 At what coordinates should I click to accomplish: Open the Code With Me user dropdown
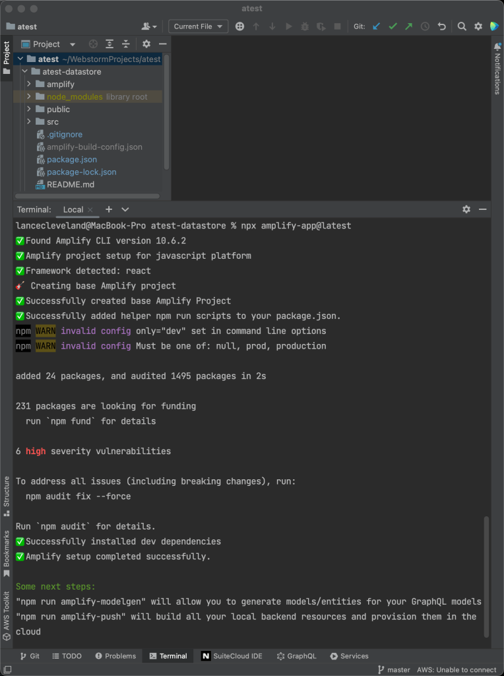click(x=149, y=26)
